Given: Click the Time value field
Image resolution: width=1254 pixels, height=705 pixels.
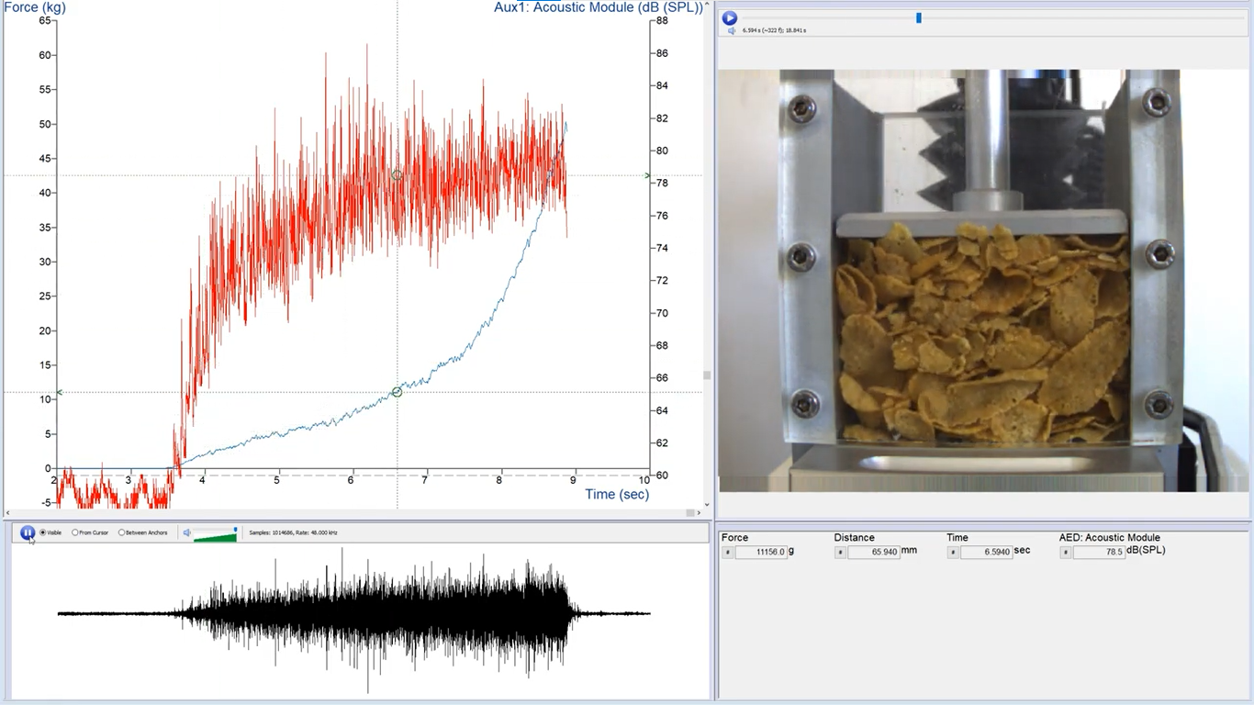Looking at the screenshot, I should pyautogui.click(x=986, y=553).
